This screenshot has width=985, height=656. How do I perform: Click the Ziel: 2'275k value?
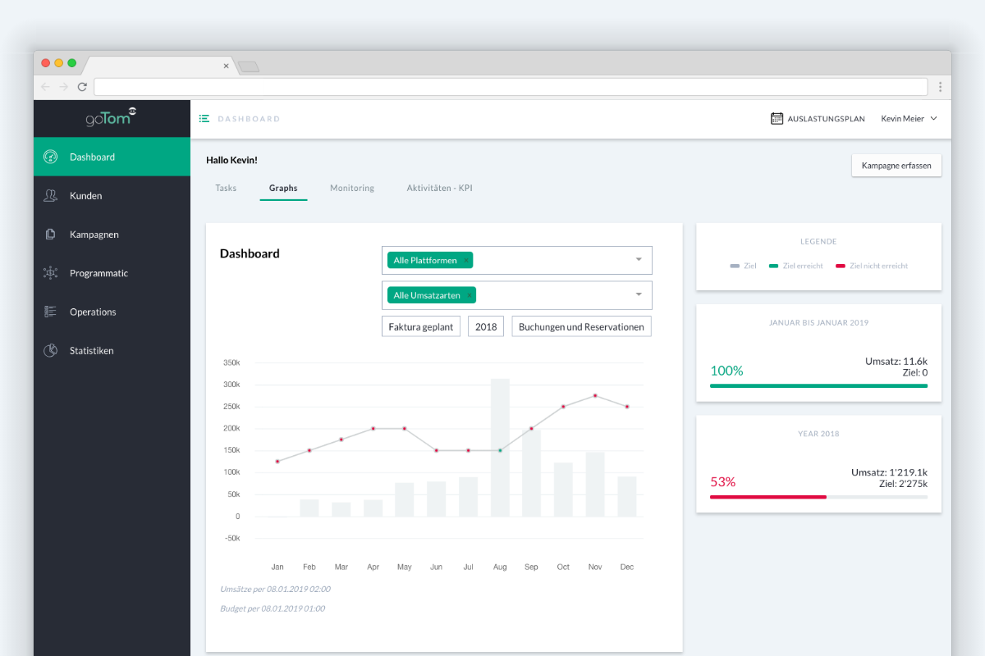pos(903,484)
